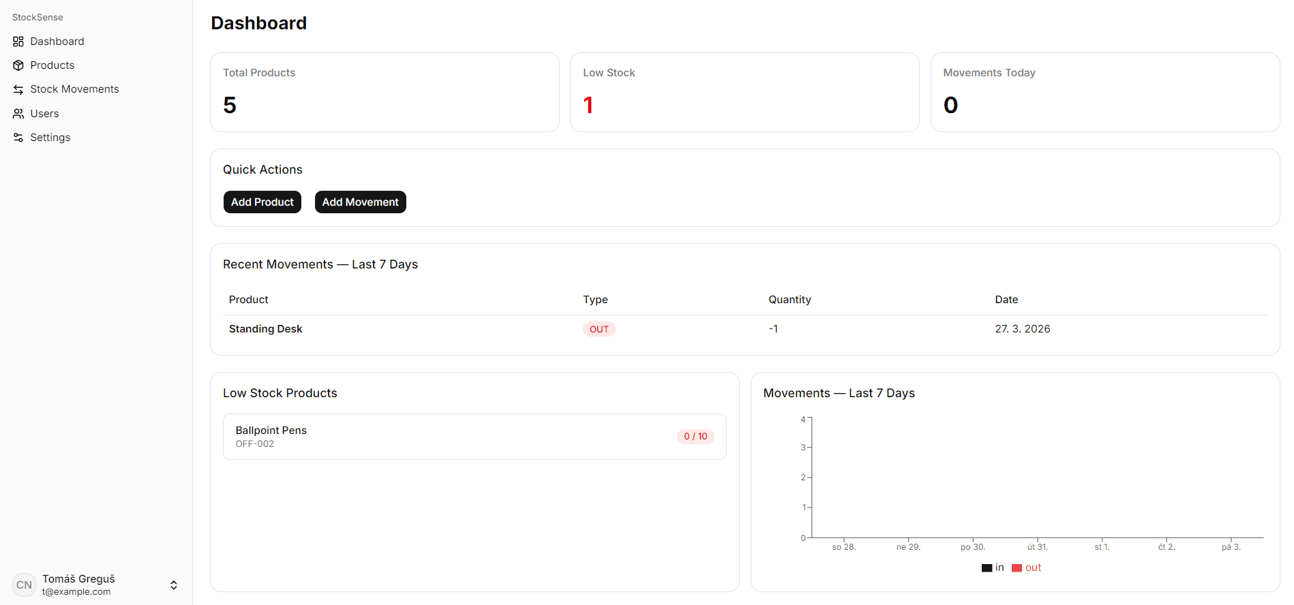The width and height of the screenshot is (1294, 605).
Task: Open the Ballpoint Pens low stock item
Action: coord(475,437)
